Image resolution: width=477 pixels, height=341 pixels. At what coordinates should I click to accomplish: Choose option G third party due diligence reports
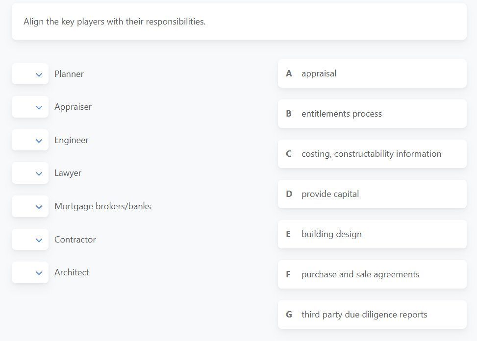click(372, 314)
